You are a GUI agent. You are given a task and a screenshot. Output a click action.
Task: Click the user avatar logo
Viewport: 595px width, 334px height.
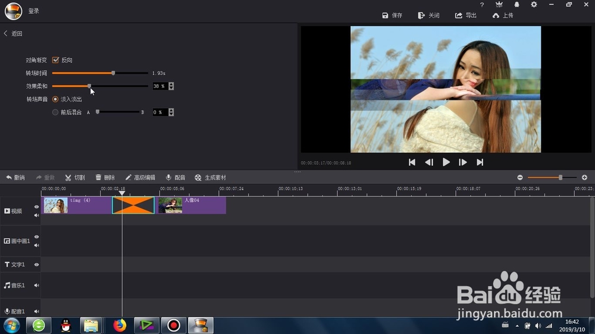tap(13, 11)
